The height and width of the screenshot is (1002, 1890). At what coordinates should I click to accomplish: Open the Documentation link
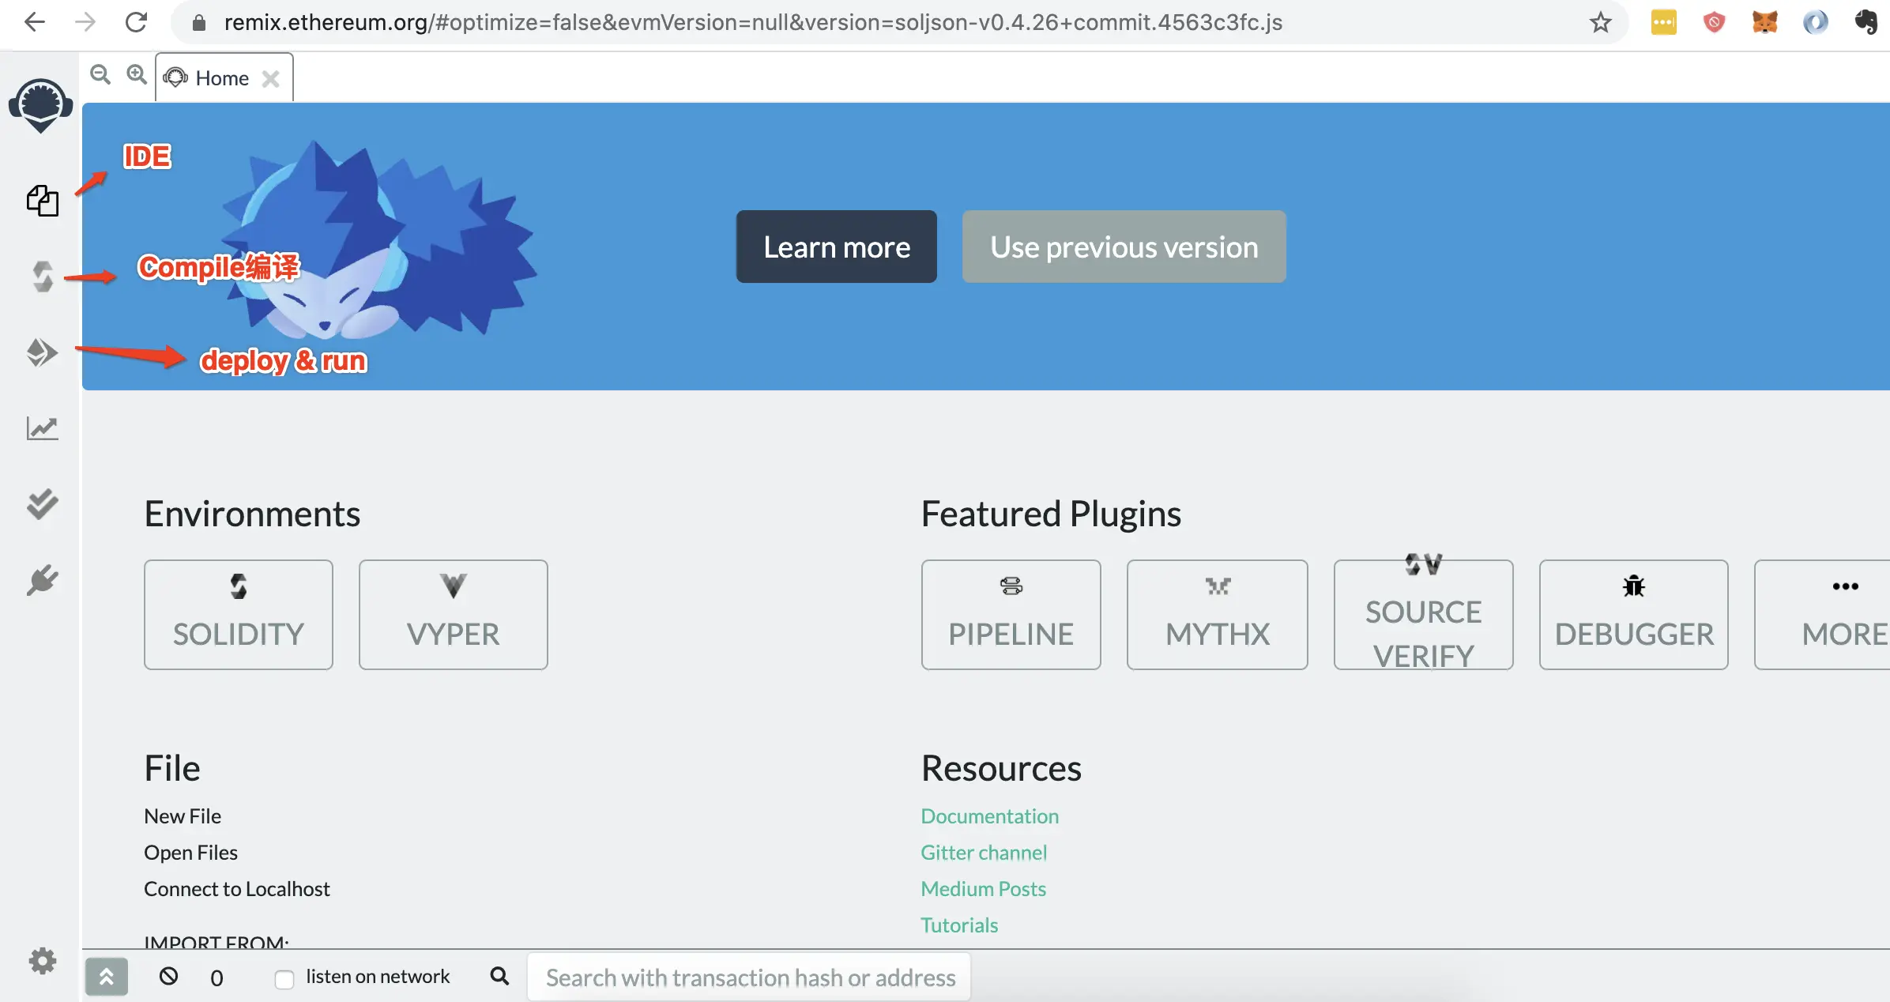989,816
